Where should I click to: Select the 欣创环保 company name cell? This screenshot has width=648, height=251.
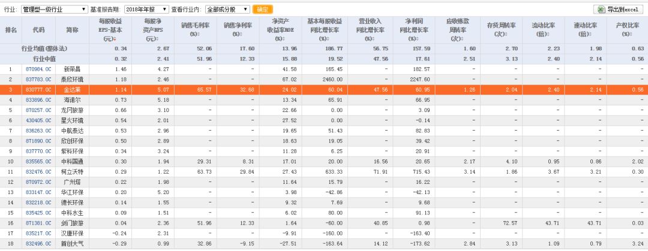[x=73, y=141]
